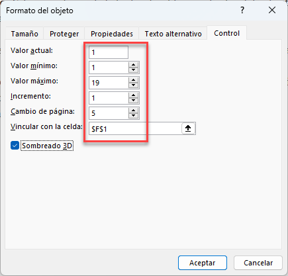288x276 pixels.
Task: Select the Texto alternativo tab
Action: click(173, 34)
